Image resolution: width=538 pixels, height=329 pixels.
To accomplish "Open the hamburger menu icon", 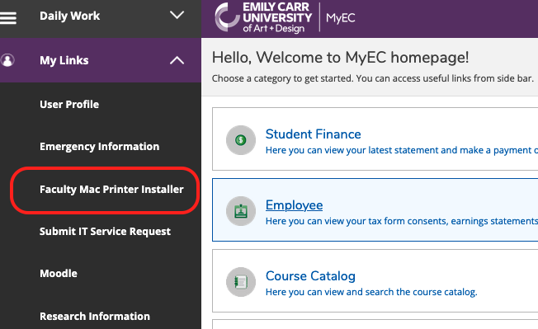I will (8, 18).
